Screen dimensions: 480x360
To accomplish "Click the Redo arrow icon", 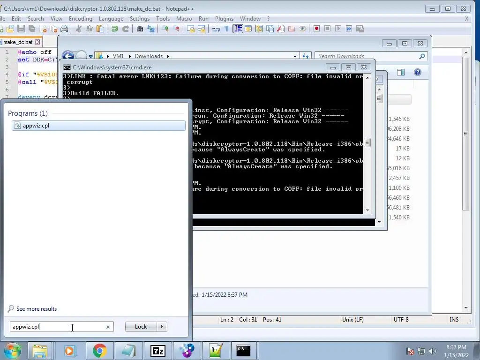I will 126,29.
